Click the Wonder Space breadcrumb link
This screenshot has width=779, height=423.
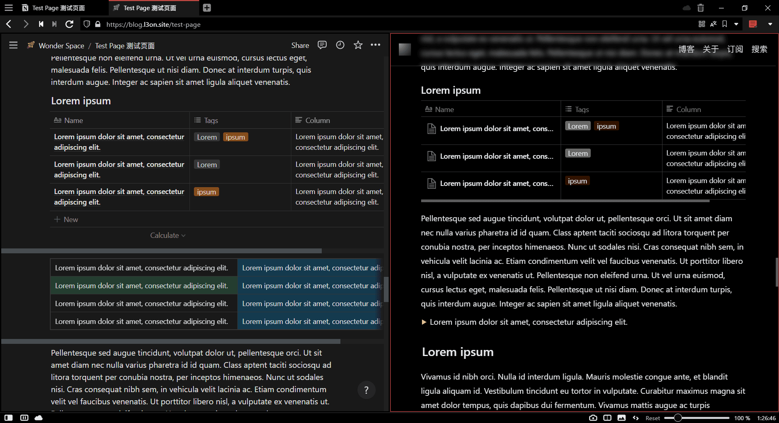point(61,45)
